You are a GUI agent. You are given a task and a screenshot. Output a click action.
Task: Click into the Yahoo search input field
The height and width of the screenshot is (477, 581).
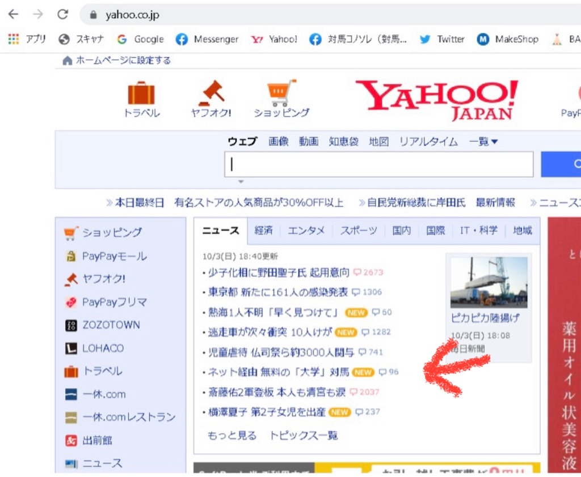click(x=378, y=164)
